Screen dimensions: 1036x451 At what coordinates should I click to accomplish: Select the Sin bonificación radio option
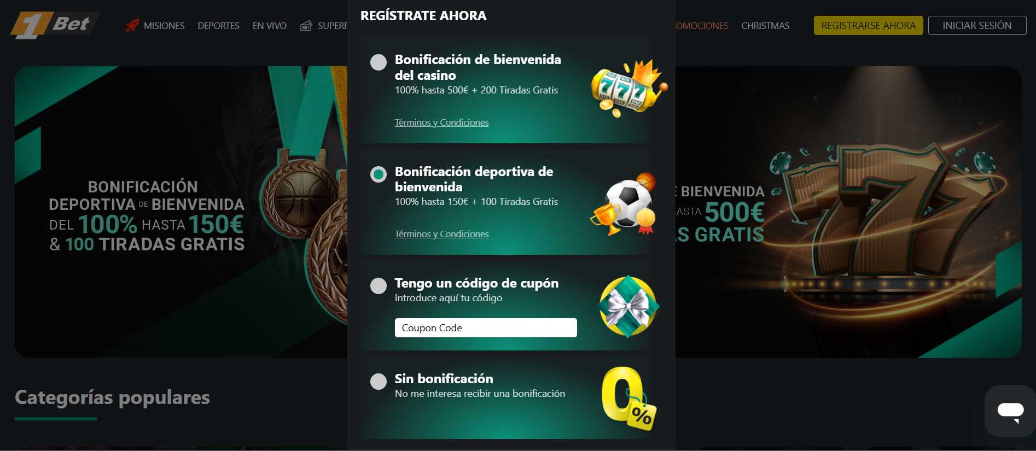coord(379,382)
